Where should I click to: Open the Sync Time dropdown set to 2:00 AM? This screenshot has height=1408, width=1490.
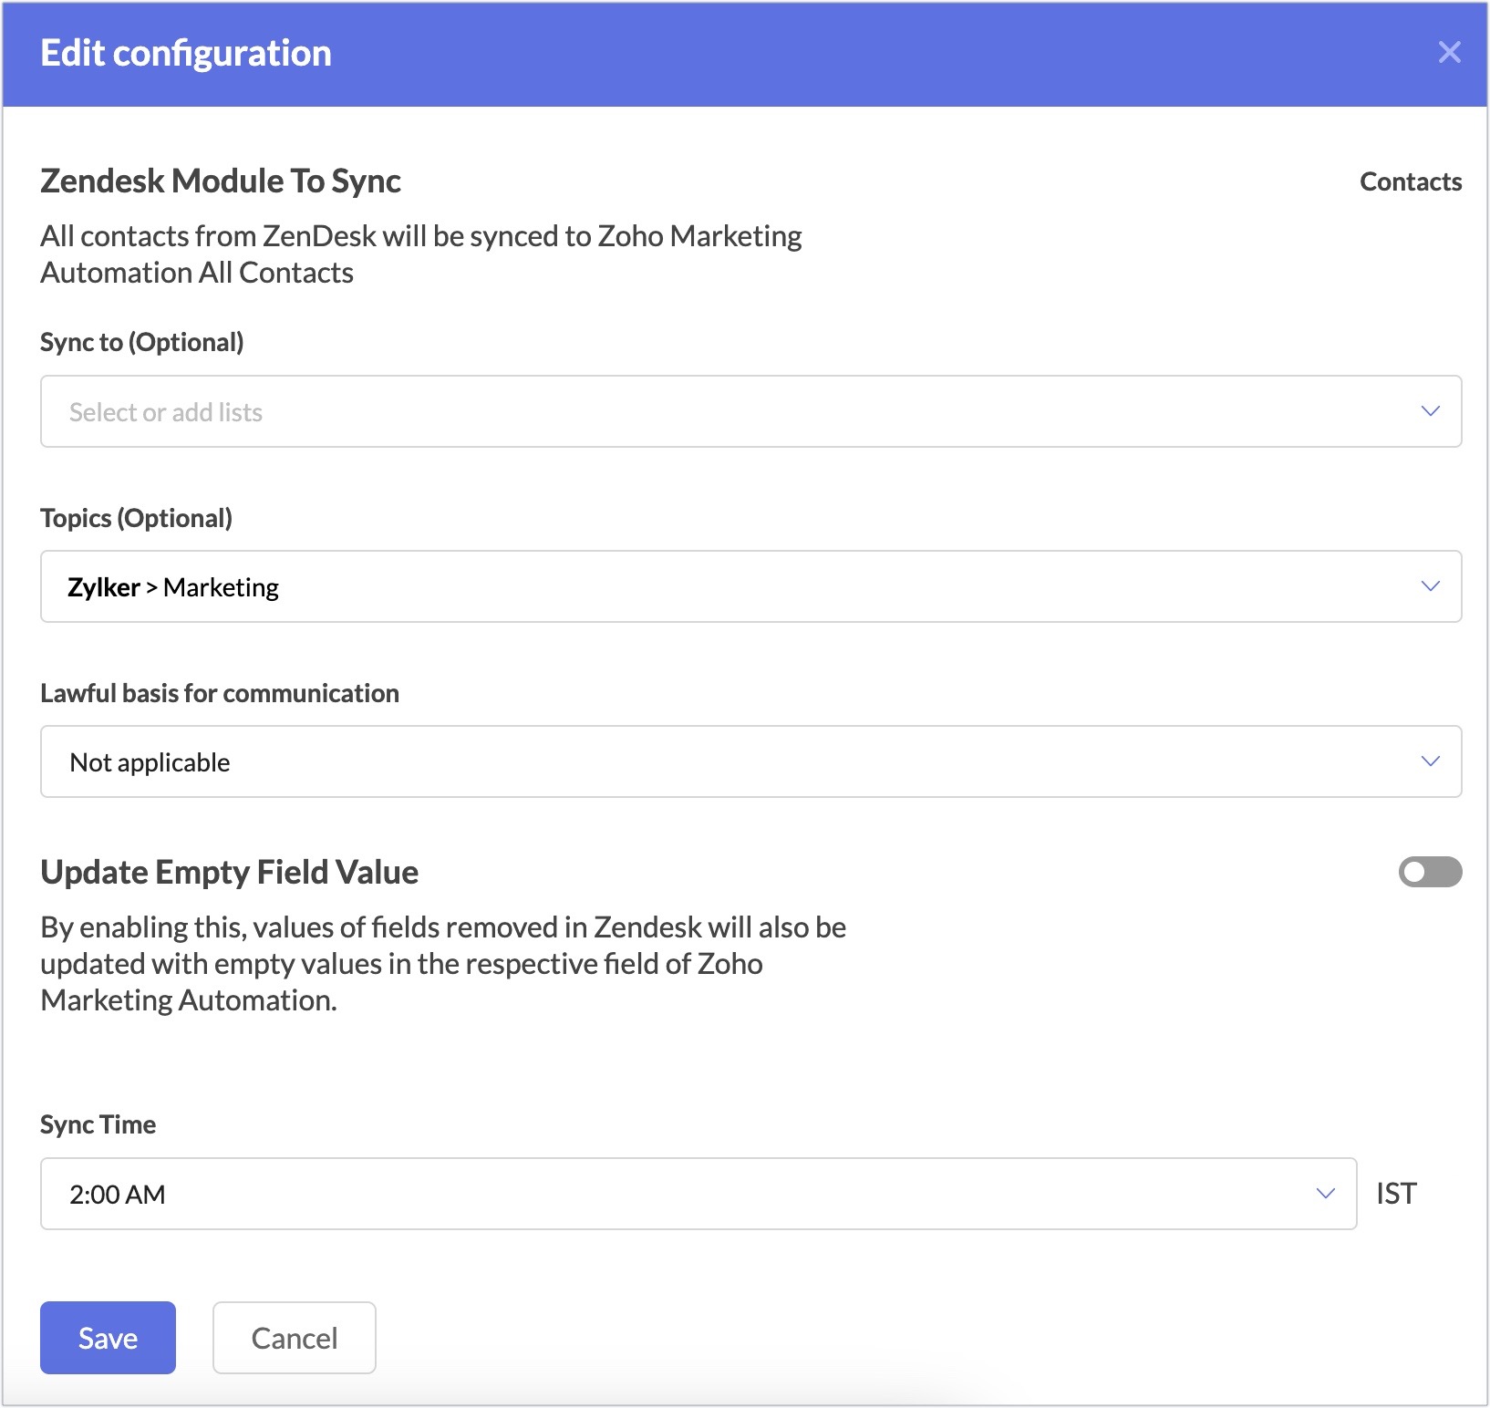(x=698, y=1194)
